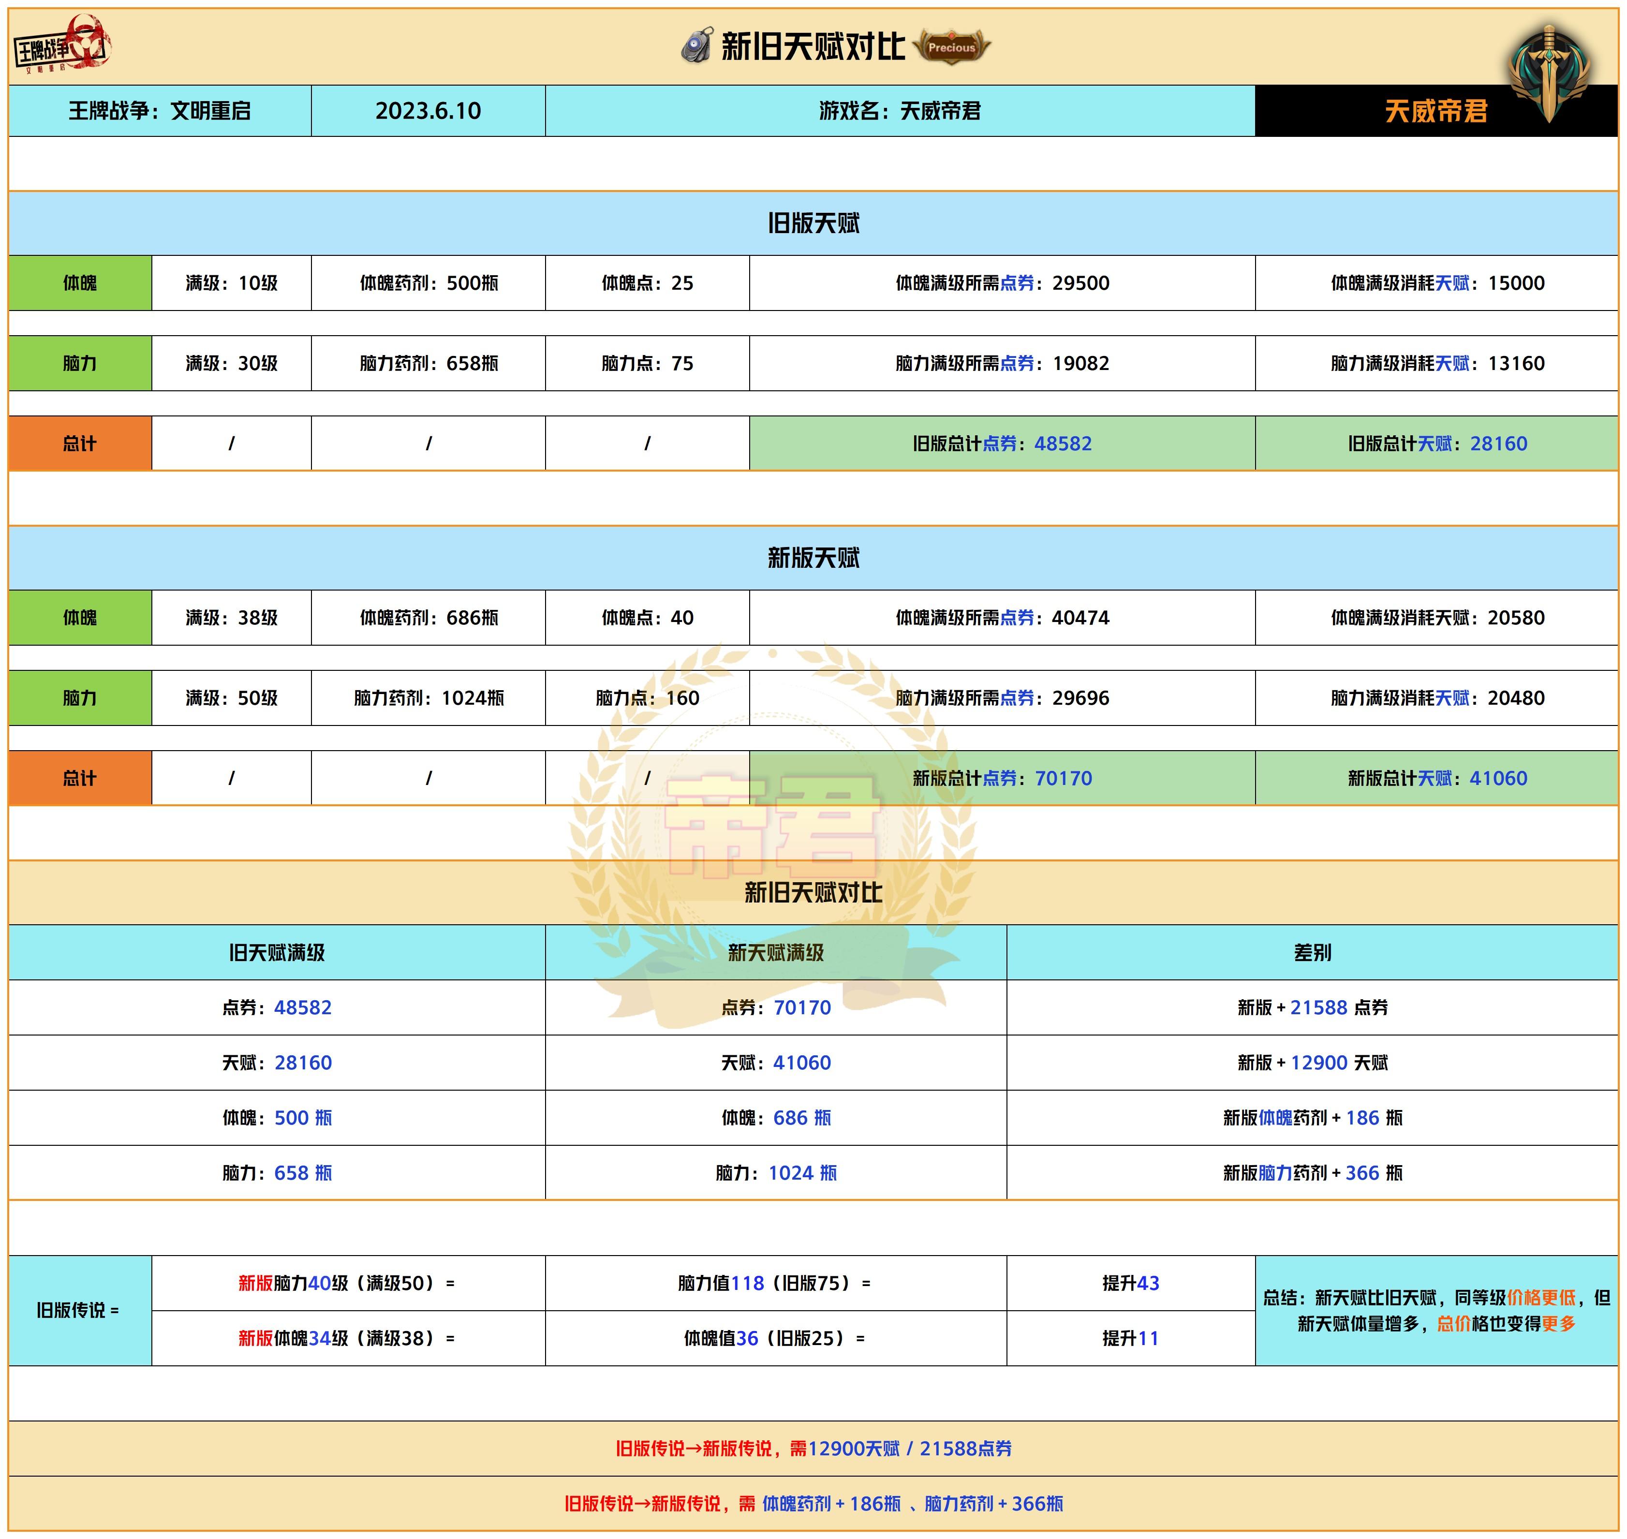
Task: Select cell 体魄药剂：500瓶
Action: (429, 283)
